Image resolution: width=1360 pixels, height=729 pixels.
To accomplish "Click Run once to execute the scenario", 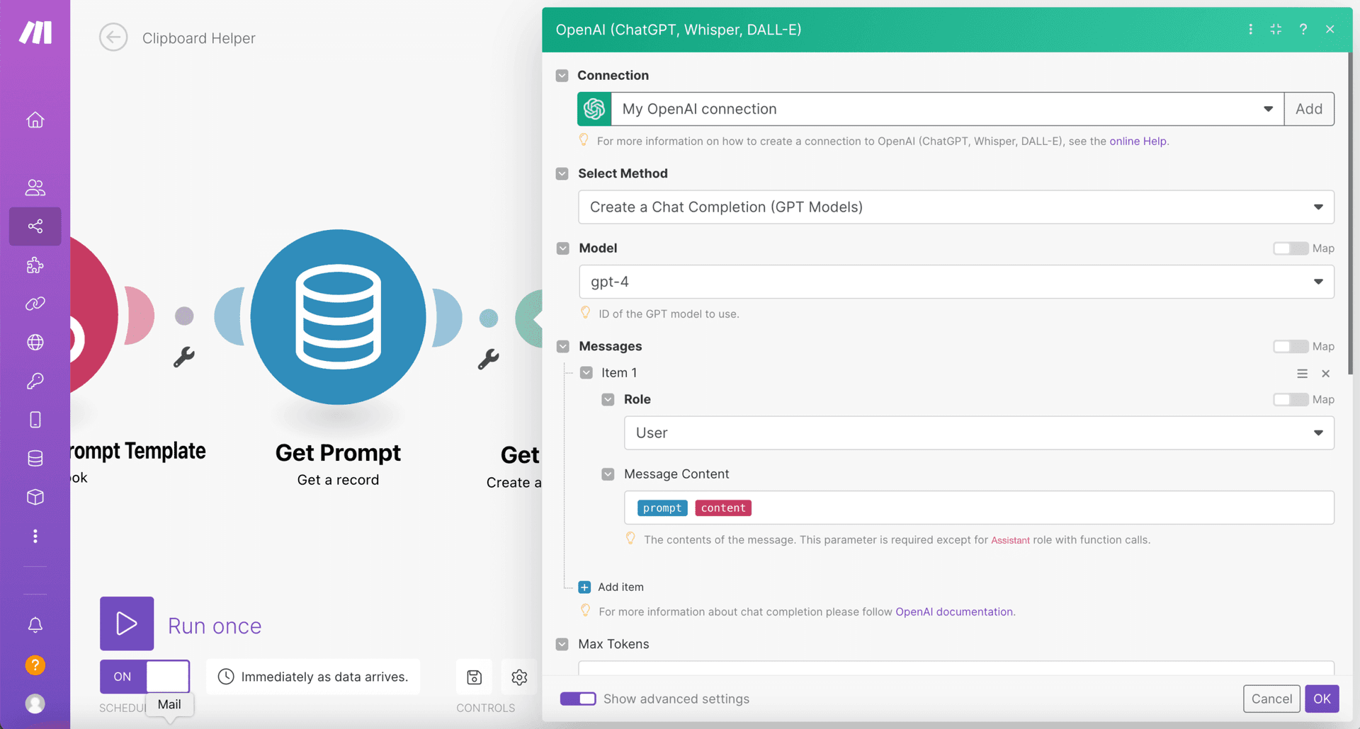I will [x=127, y=624].
